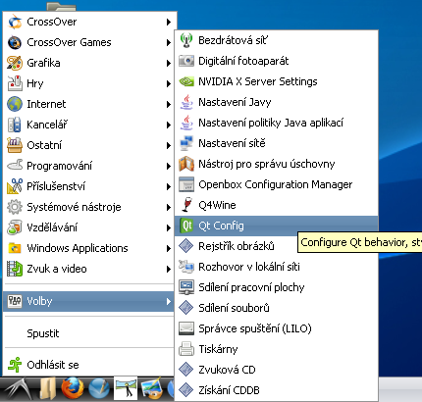
Task: Click the NVIDIA X Server Settings icon
Action: point(186,81)
